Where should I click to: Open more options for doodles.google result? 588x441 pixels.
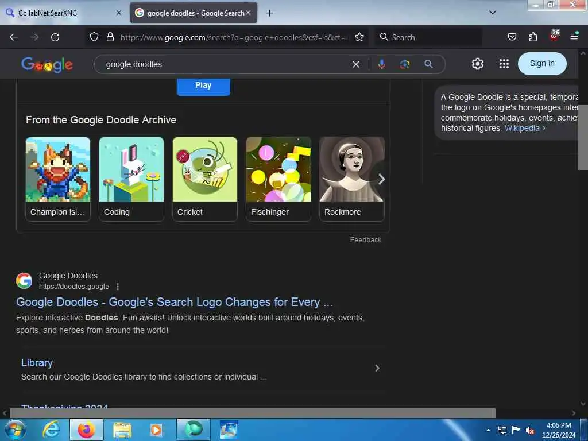click(x=118, y=287)
